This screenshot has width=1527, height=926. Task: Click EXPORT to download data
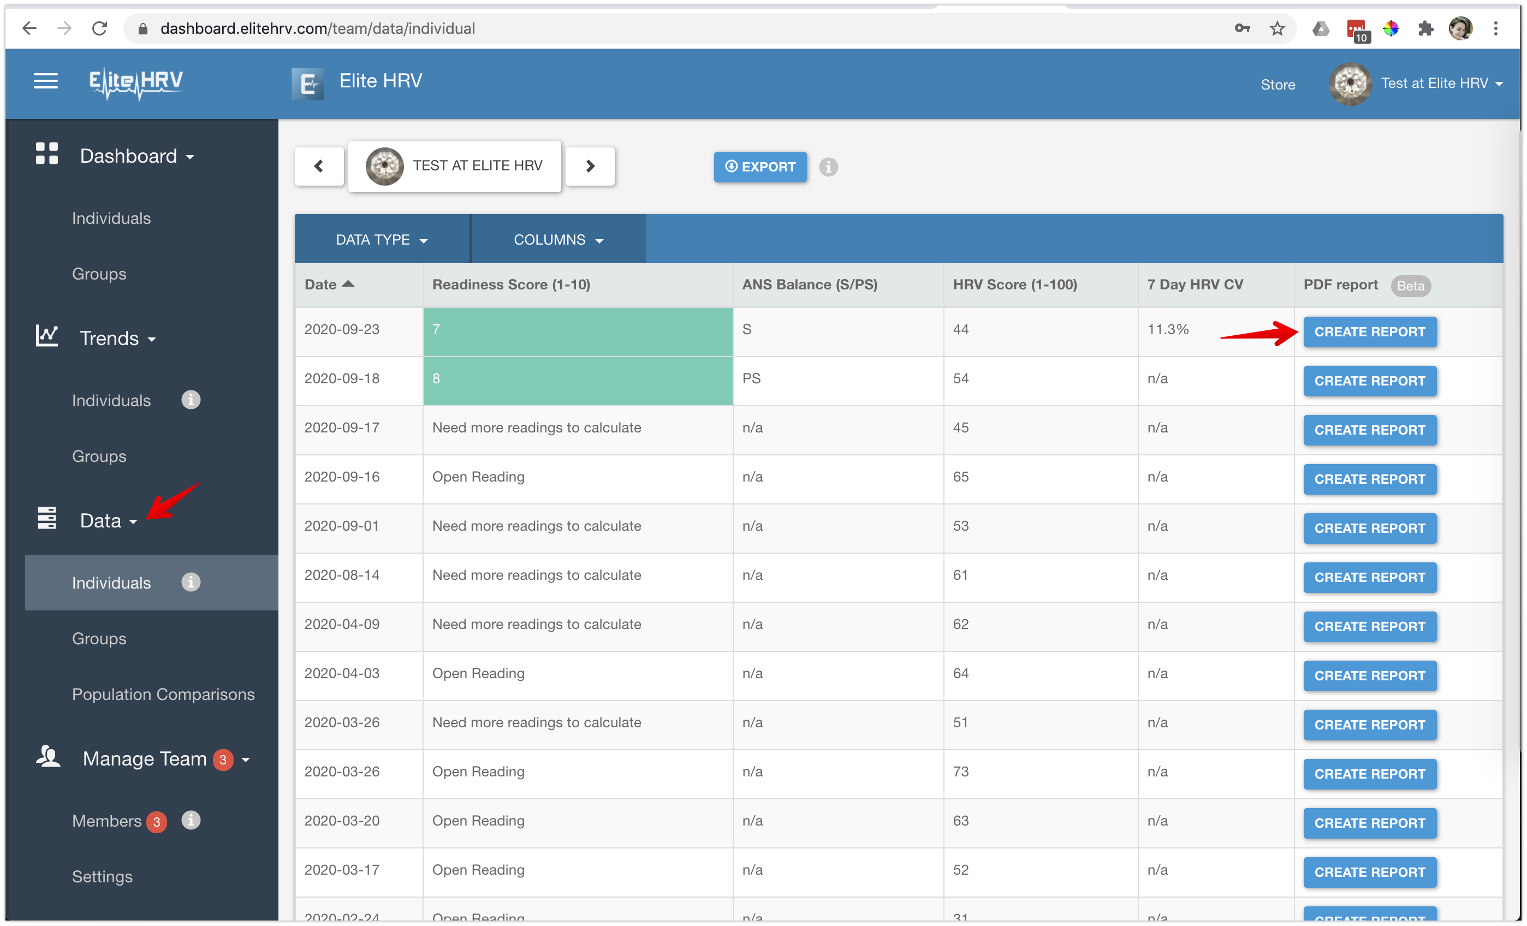(x=760, y=167)
